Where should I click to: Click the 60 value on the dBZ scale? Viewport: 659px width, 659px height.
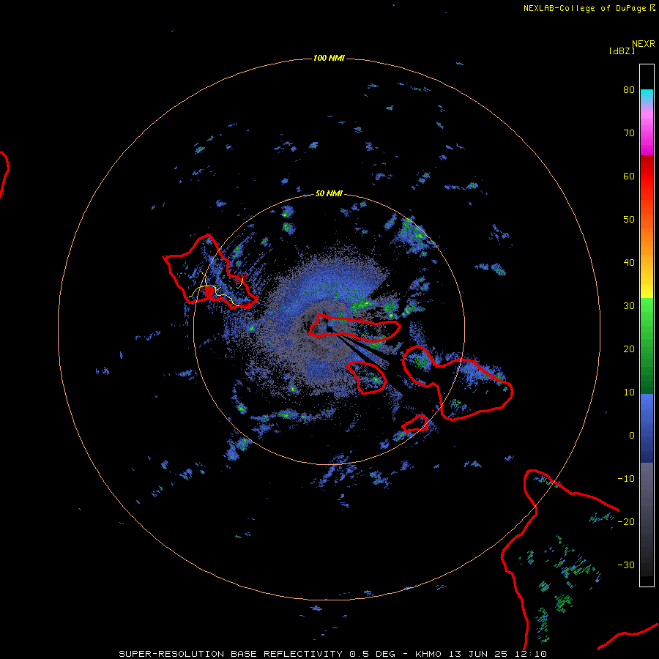click(x=629, y=176)
